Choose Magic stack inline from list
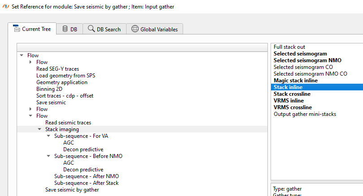The height and width of the screenshot is (196, 363). pos(295,81)
